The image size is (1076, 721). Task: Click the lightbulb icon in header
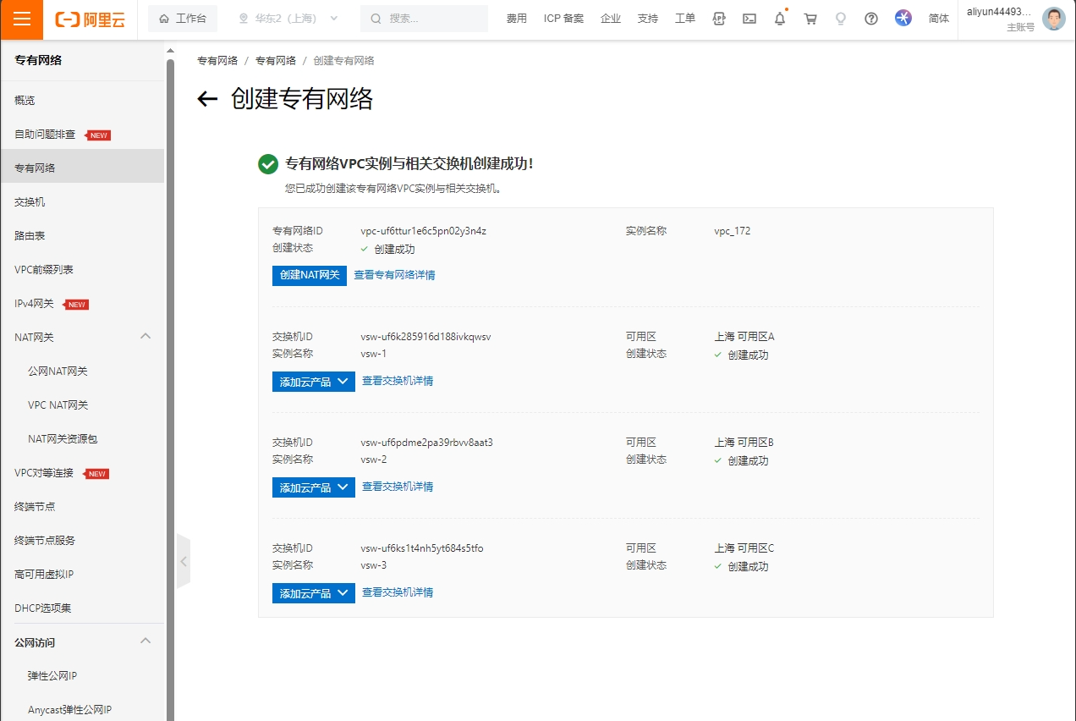841,19
